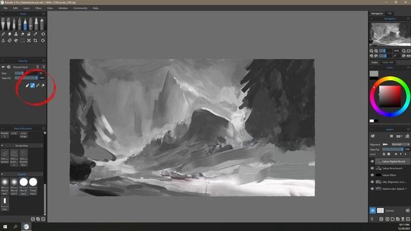Collapse the Digital brush group

2,174
